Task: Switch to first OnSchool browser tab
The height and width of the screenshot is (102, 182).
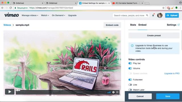Action: [x=28, y=3]
